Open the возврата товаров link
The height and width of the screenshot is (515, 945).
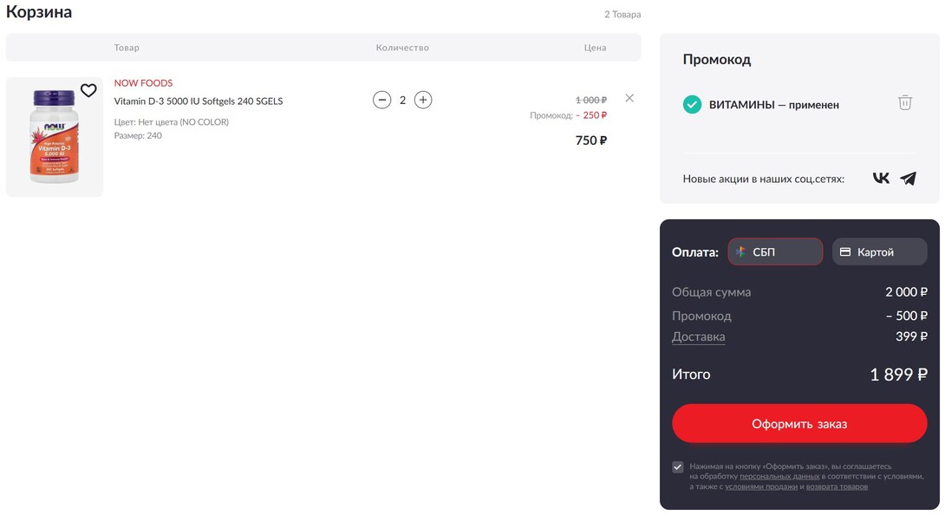[837, 487]
